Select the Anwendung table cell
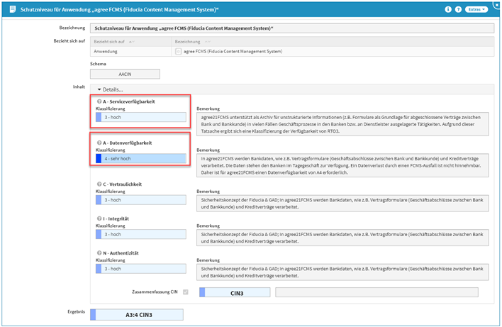Viewport: 502px width, 327px height. [130, 51]
